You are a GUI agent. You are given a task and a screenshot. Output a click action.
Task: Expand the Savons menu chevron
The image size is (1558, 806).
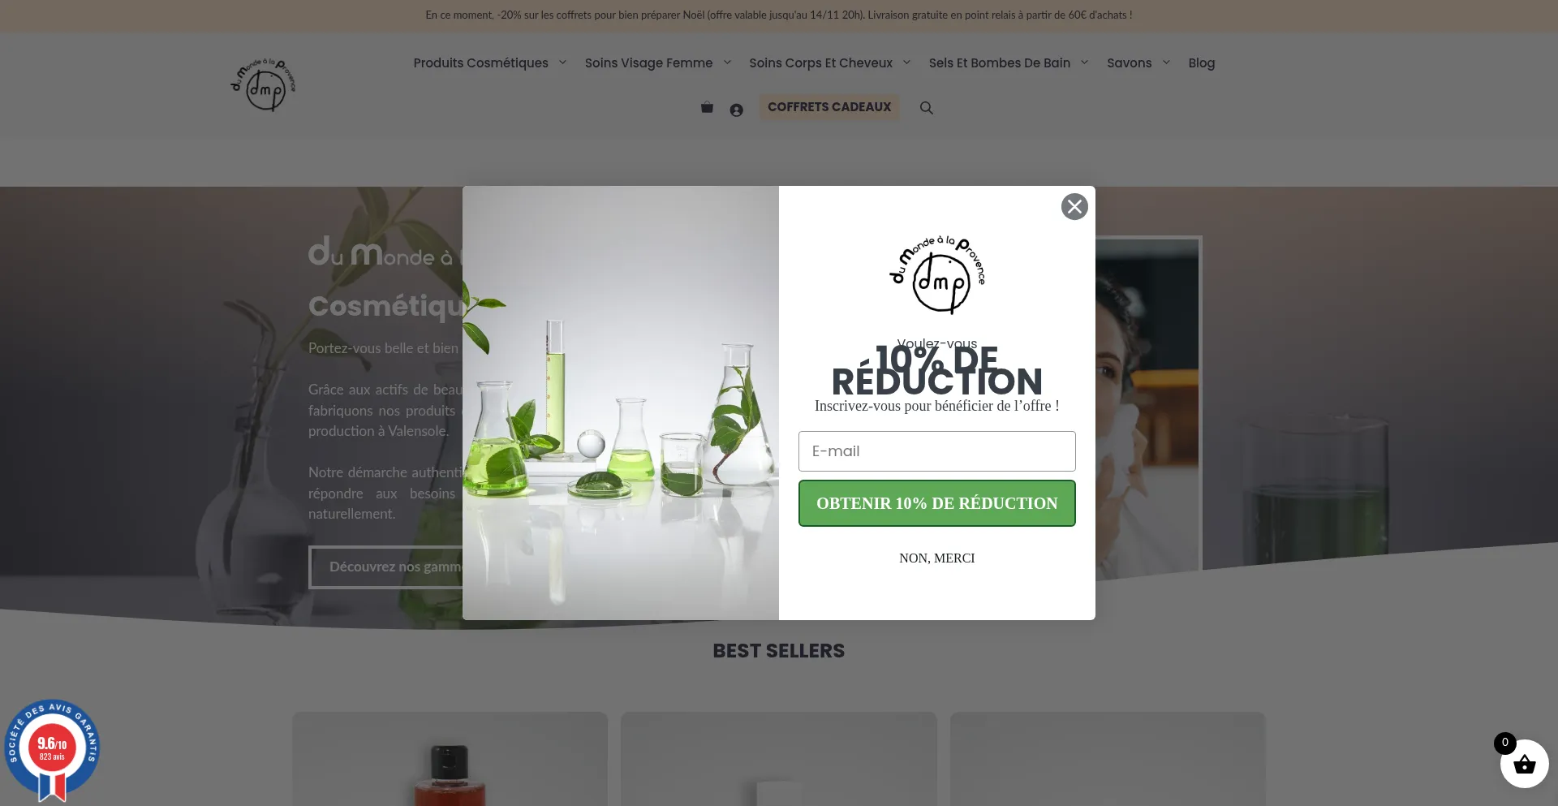(1166, 62)
